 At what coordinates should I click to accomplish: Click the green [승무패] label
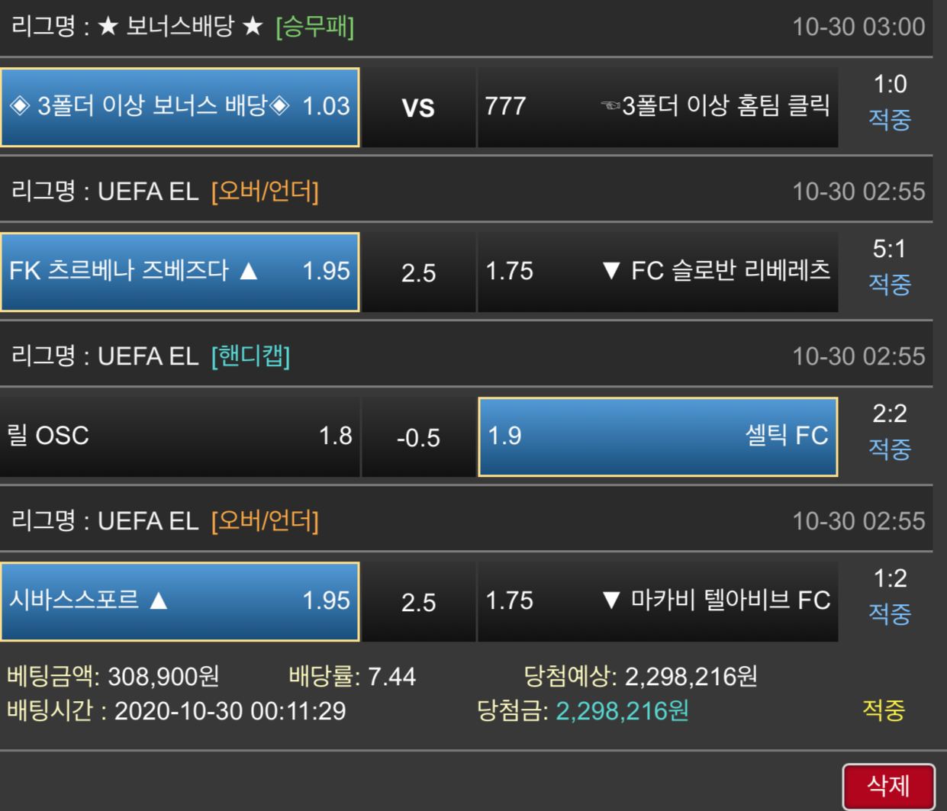[314, 27]
